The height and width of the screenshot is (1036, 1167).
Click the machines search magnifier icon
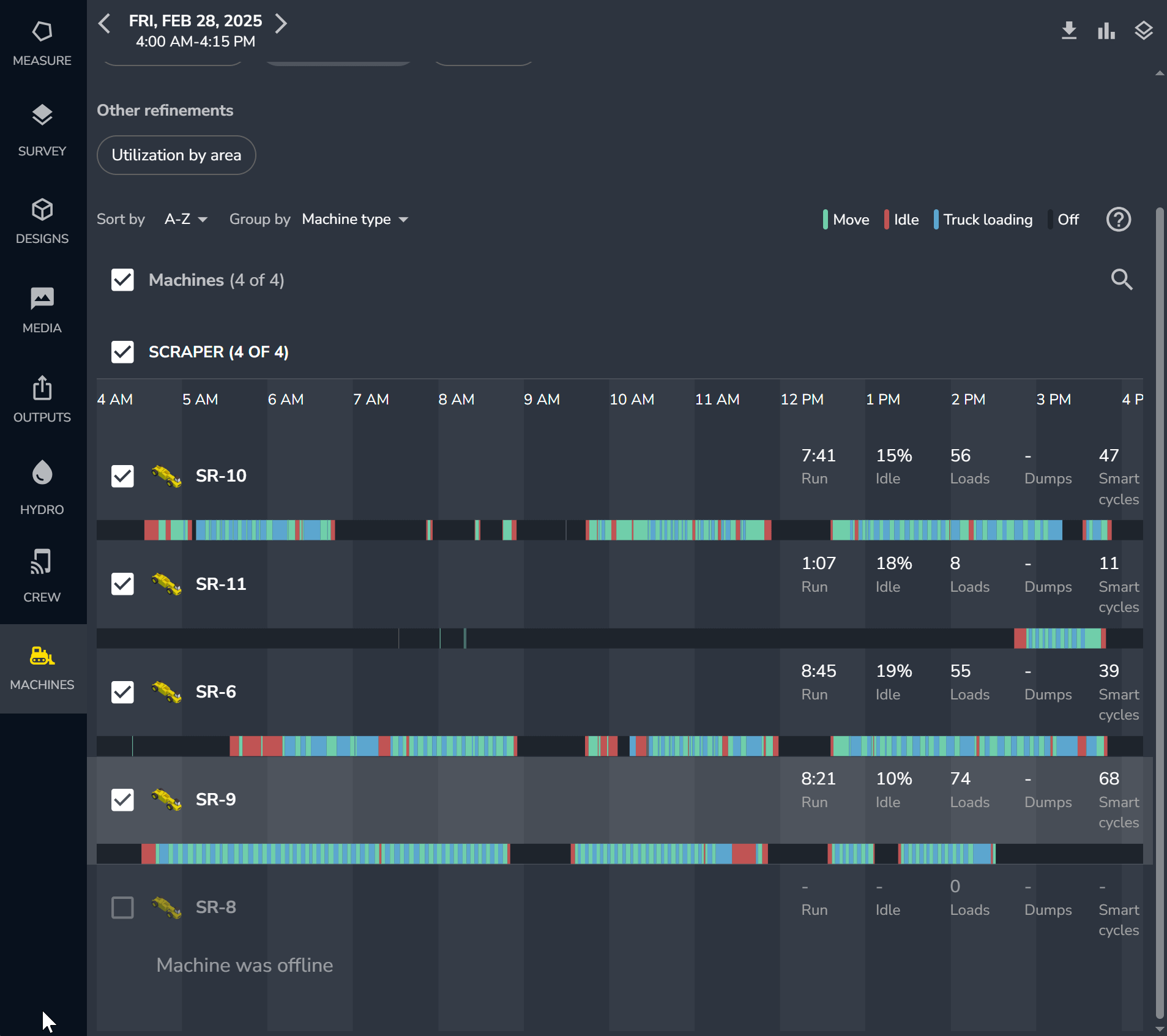click(x=1121, y=280)
